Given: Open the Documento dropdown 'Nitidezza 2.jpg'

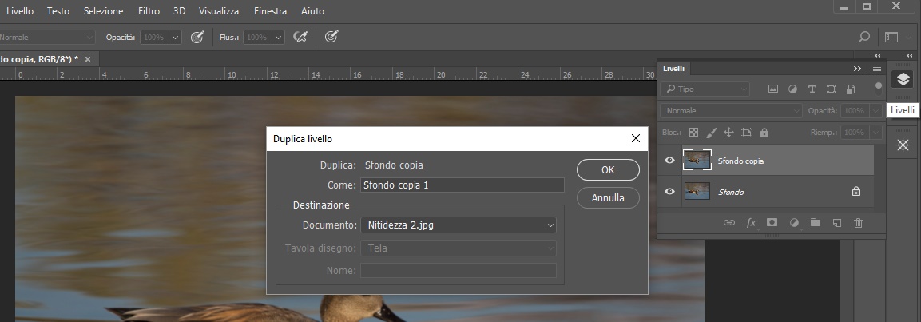Looking at the screenshot, I should [x=459, y=225].
